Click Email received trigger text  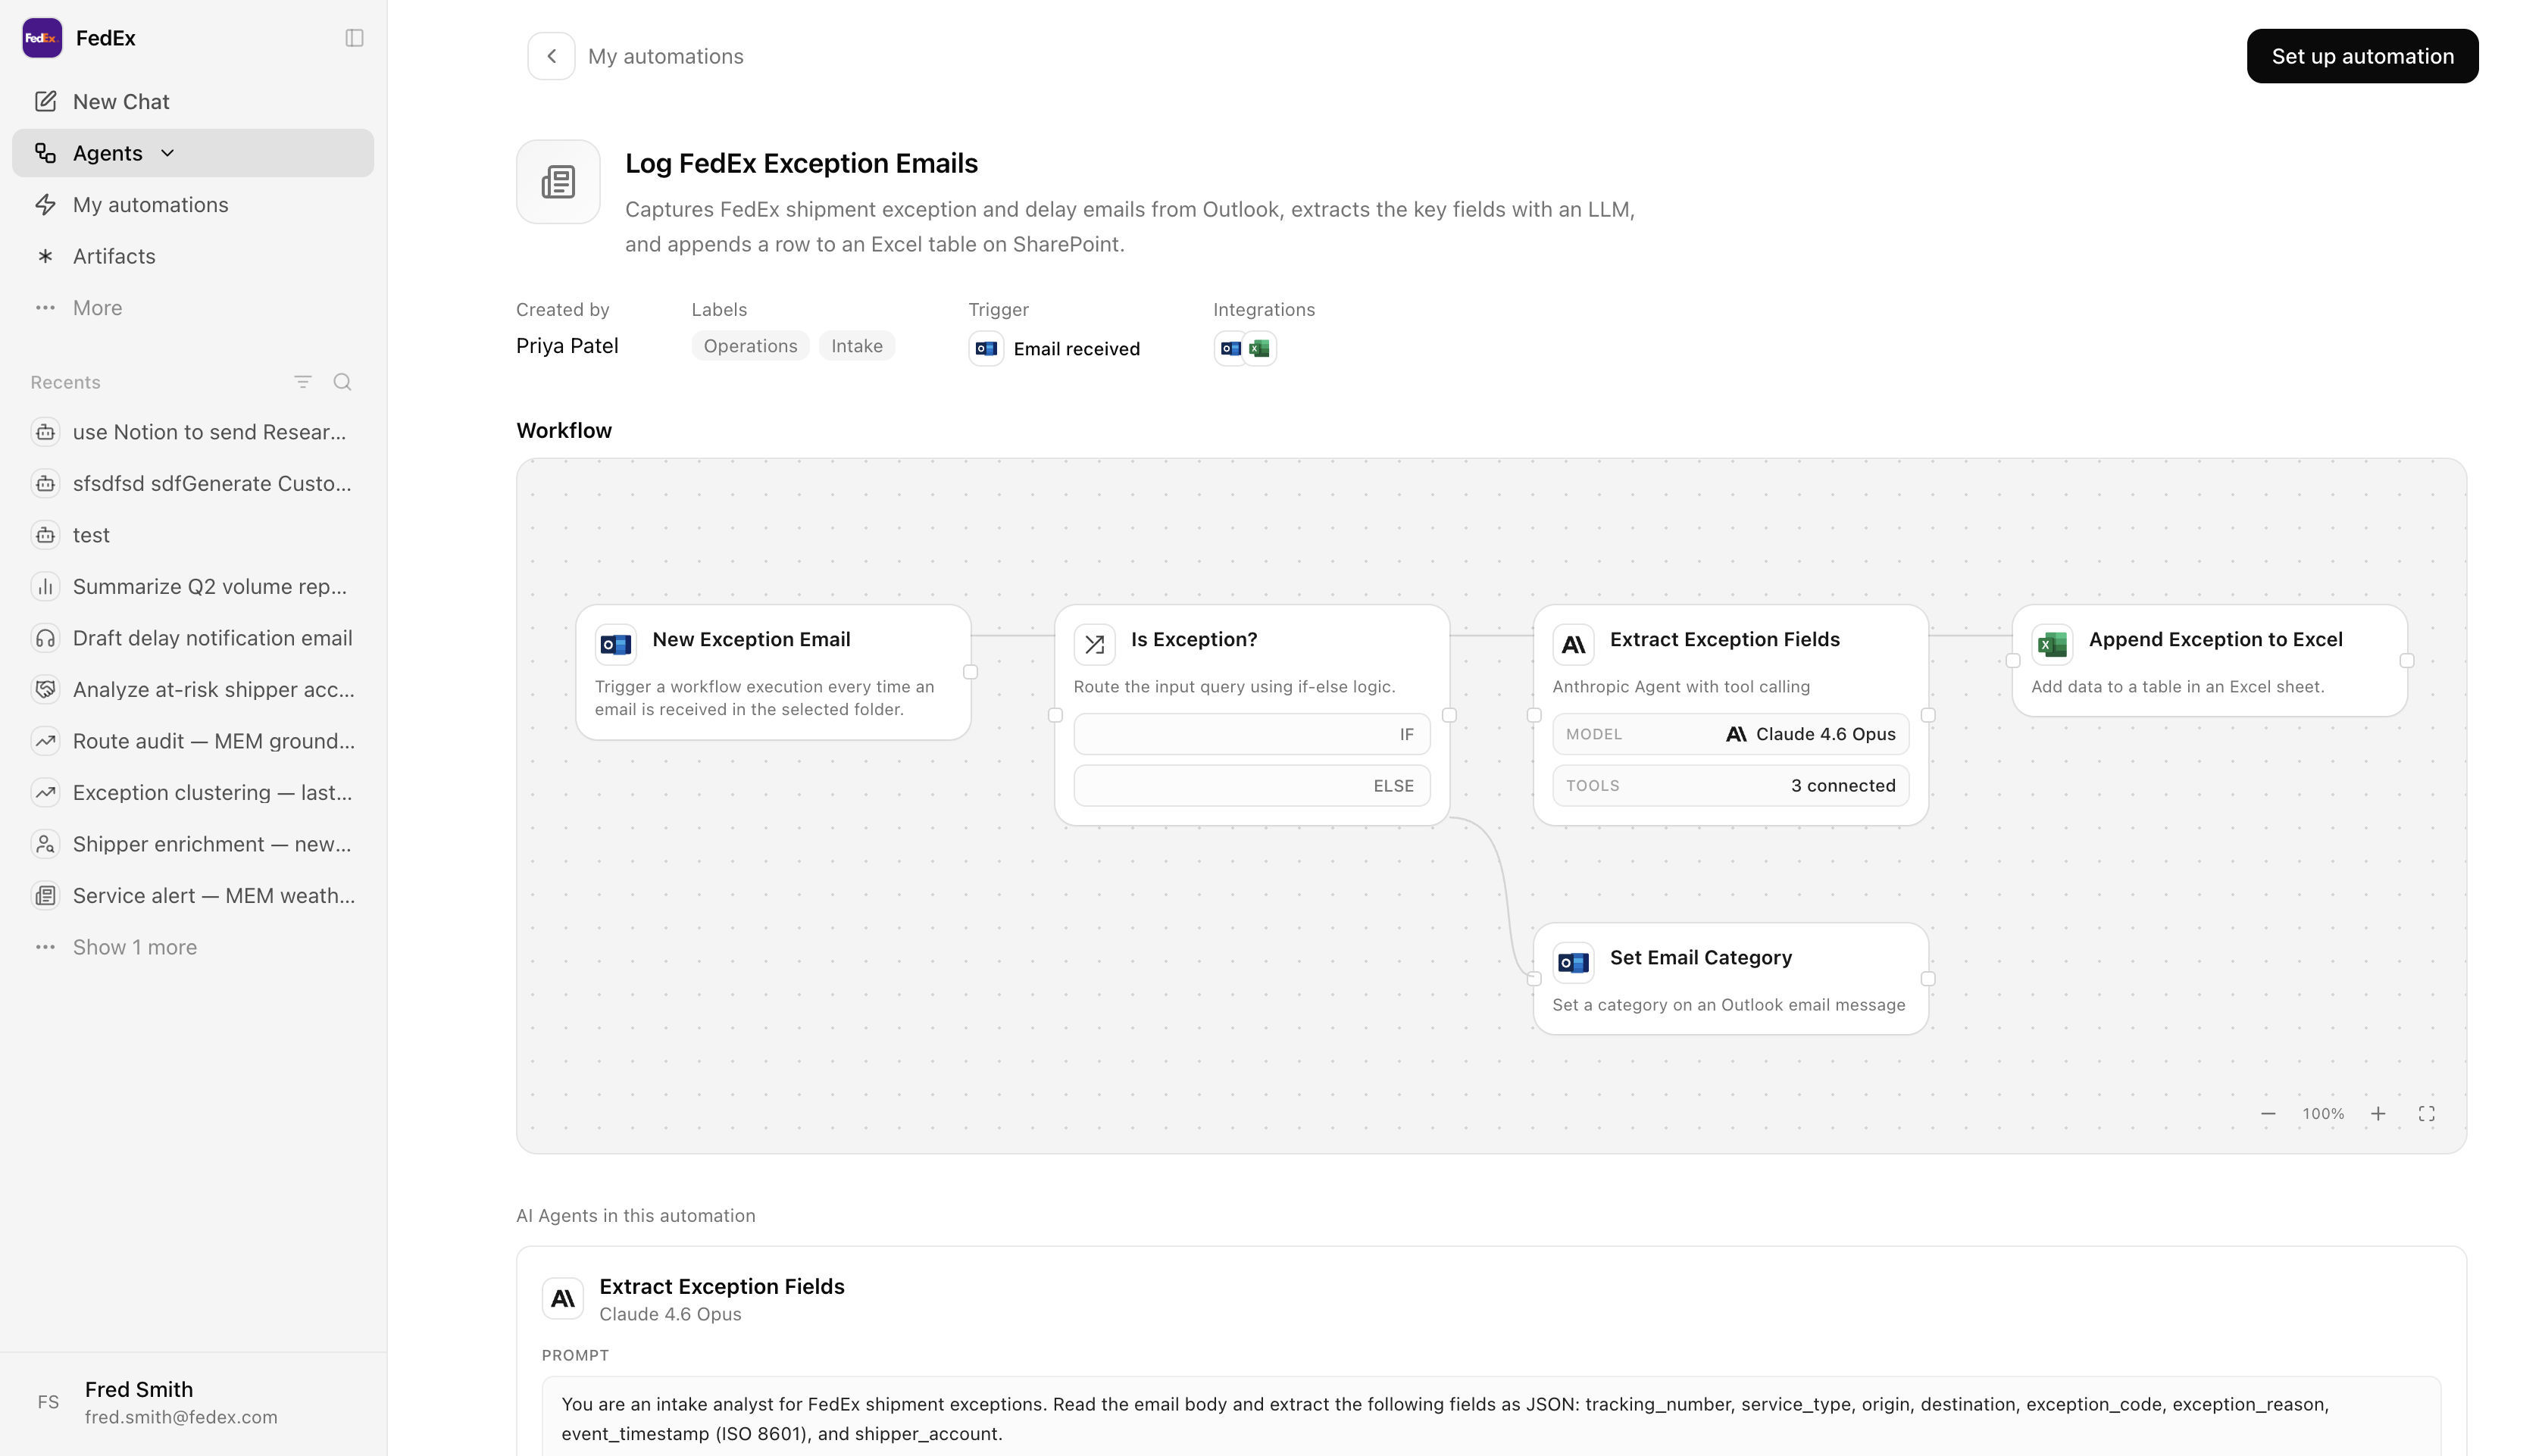[1076, 348]
